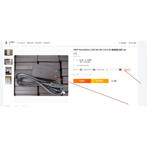This screenshot has width=147, height=147.
Task: Select the first product thumbnail
Action: [8, 53]
